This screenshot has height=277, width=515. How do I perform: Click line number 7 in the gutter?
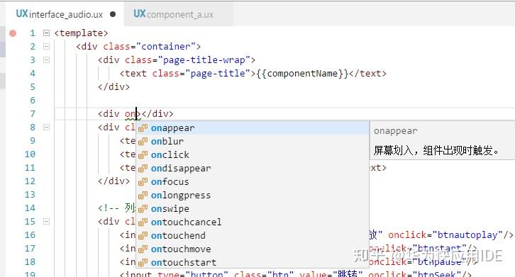coord(33,114)
